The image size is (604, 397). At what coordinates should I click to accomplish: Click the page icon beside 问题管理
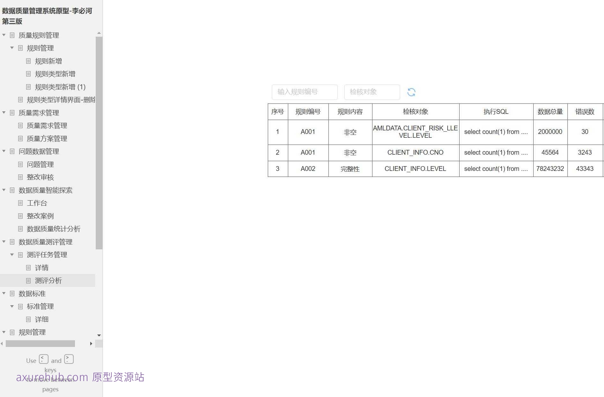click(x=20, y=164)
